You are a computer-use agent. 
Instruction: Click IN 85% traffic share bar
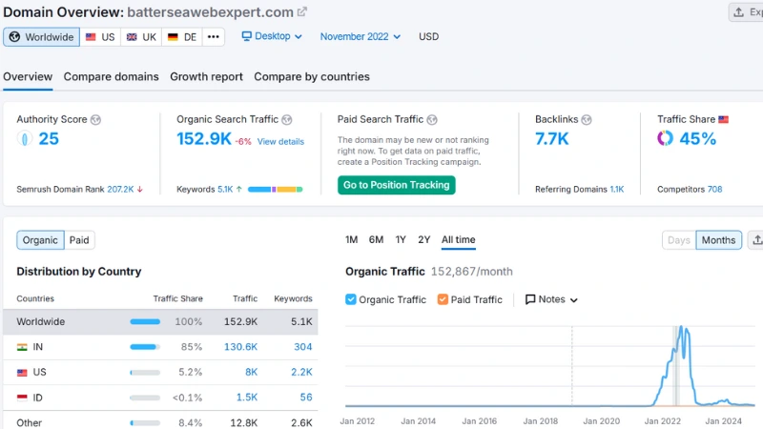[x=145, y=347]
